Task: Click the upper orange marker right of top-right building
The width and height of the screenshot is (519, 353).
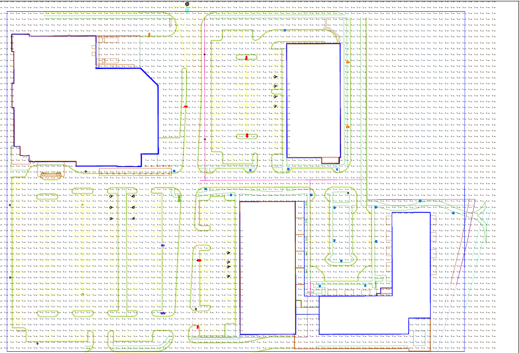Action: coord(347,62)
